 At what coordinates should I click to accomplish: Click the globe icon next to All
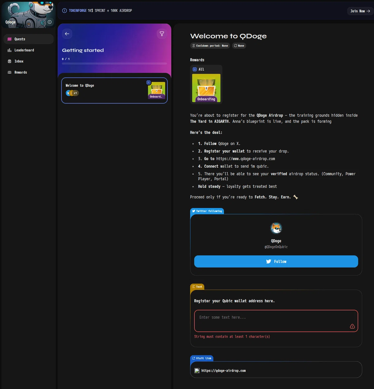pos(195,69)
